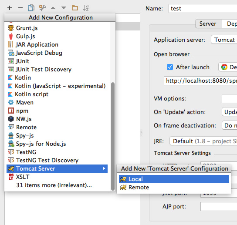
Task: Show 31 items more (irrelevant)
Action: click(54, 185)
